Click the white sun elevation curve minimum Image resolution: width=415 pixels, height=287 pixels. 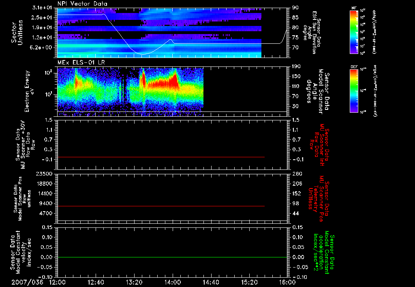click(143, 54)
